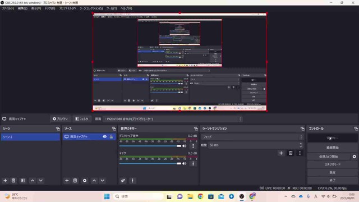Open scene filters icon in Scenes dock
Screen dimensions: 359x202
tap(23, 181)
